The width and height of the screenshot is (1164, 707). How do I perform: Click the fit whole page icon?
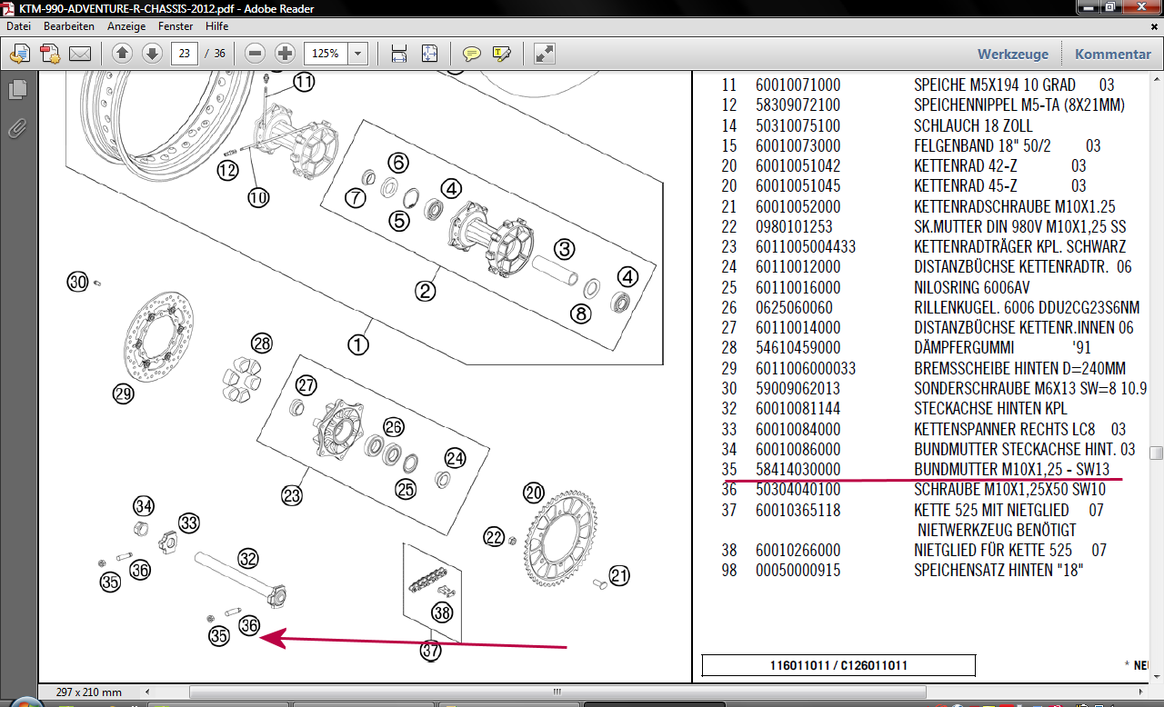pyautogui.click(x=429, y=54)
